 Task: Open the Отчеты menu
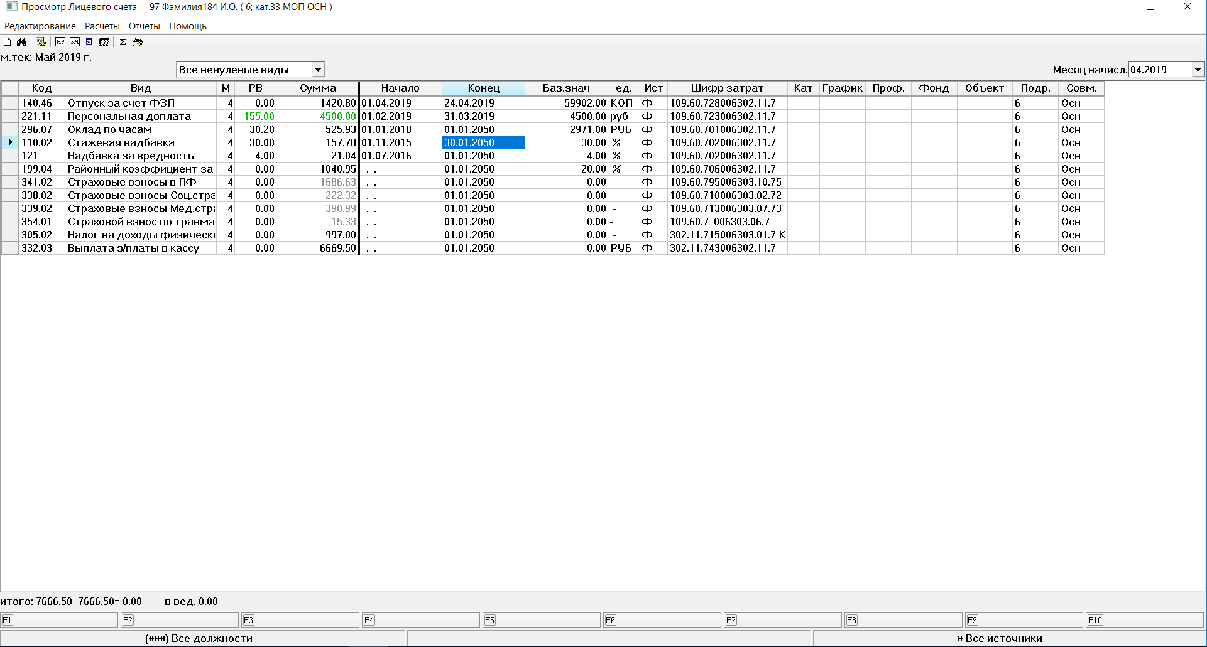145,26
